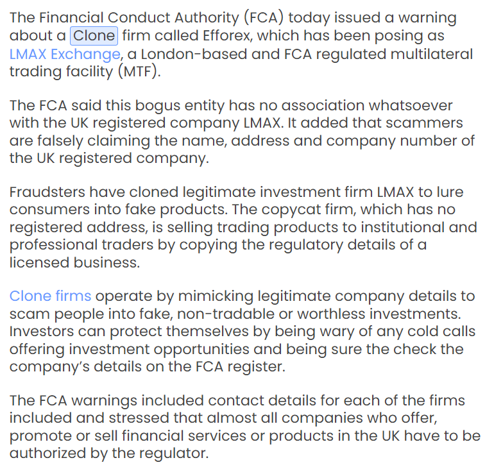Click the word "London-based"

(194, 54)
